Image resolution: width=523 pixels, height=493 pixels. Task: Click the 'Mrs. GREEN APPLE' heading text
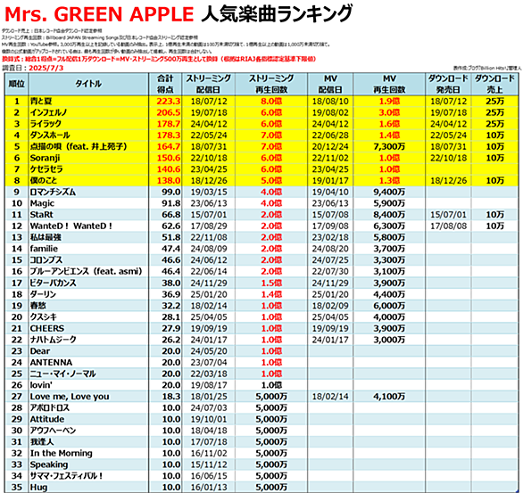pyautogui.click(x=99, y=14)
